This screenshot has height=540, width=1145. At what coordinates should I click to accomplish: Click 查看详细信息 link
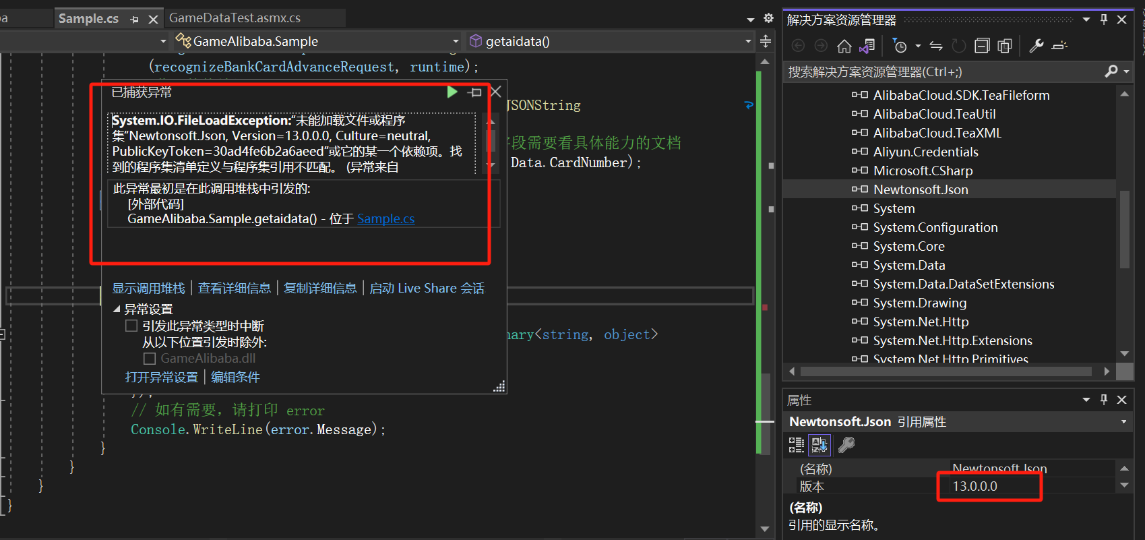pos(234,288)
